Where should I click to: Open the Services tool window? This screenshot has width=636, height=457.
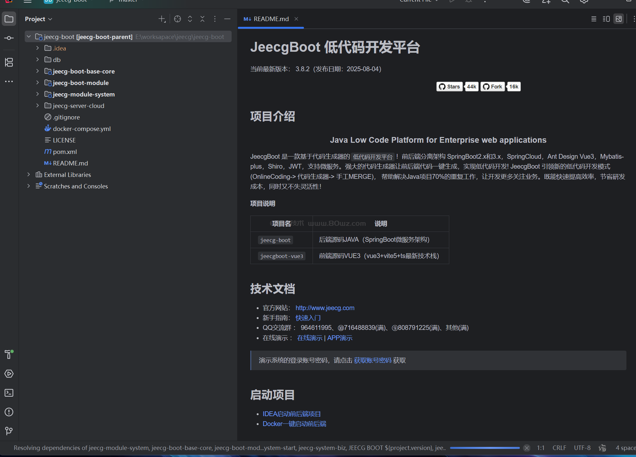click(9, 374)
